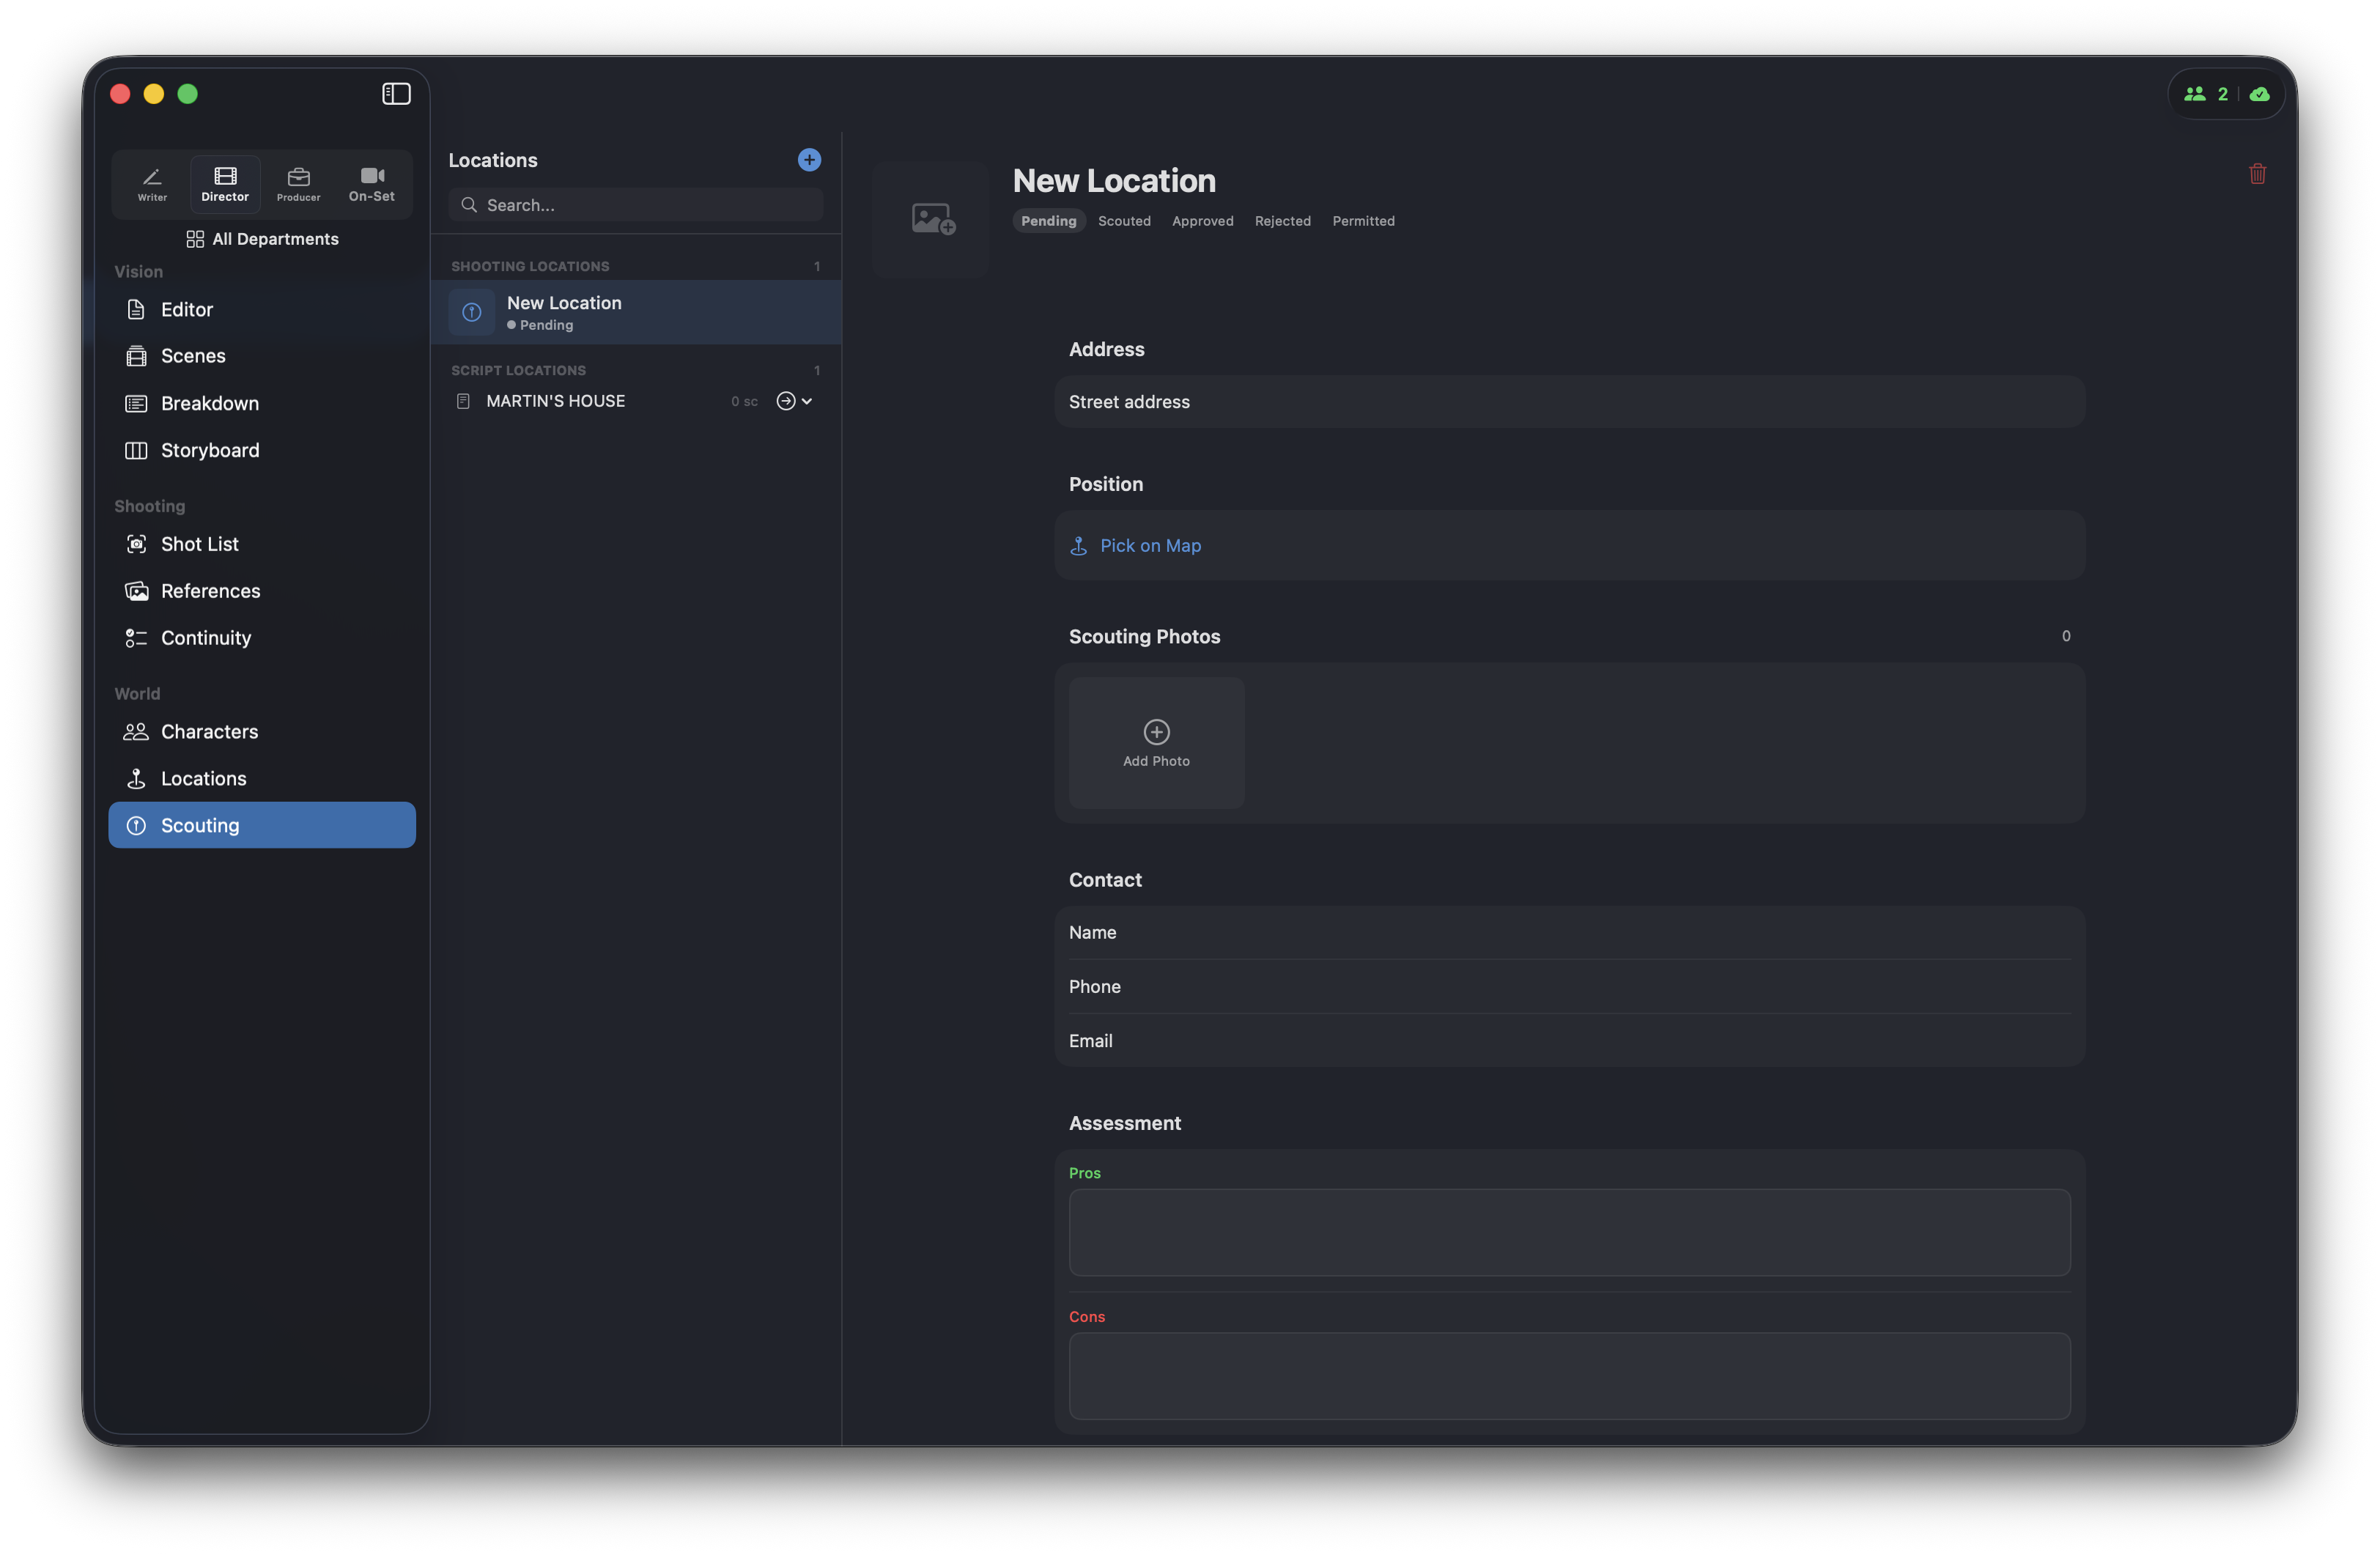The width and height of the screenshot is (2380, 1555).
Task: Delete location with the red trash icon
Action: [2257, 174]
